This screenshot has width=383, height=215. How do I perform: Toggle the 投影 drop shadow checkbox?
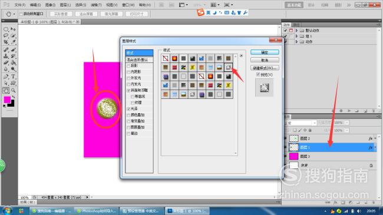(128, 66)
